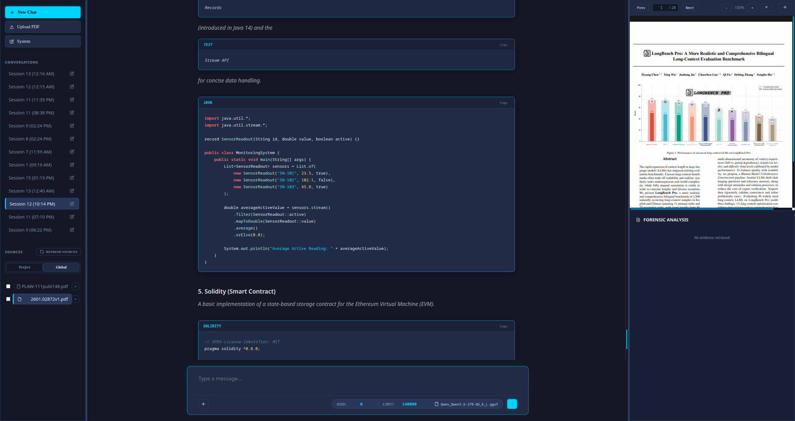Click the plus attachment icon in message box

click(203, 404)
